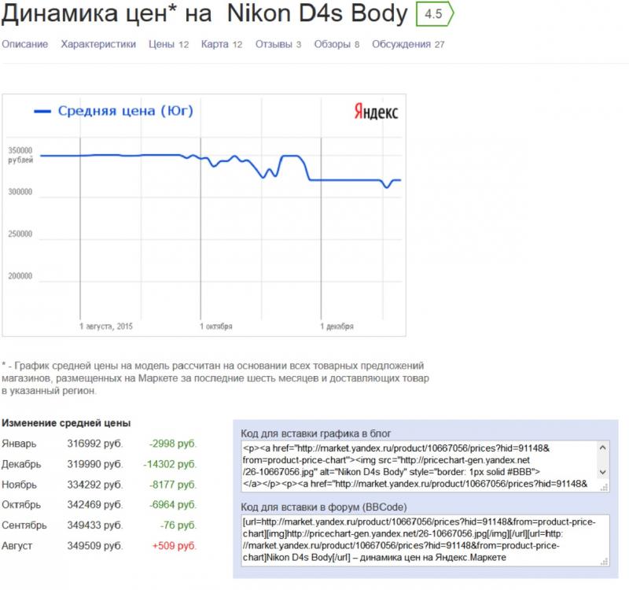This screenshot has width=629, height=590.
Task: Click the -6964 руб. change value
Action: pos(172,505)
